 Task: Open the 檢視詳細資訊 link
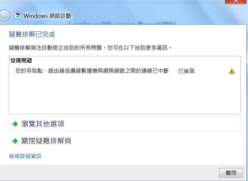coord(25,156)
